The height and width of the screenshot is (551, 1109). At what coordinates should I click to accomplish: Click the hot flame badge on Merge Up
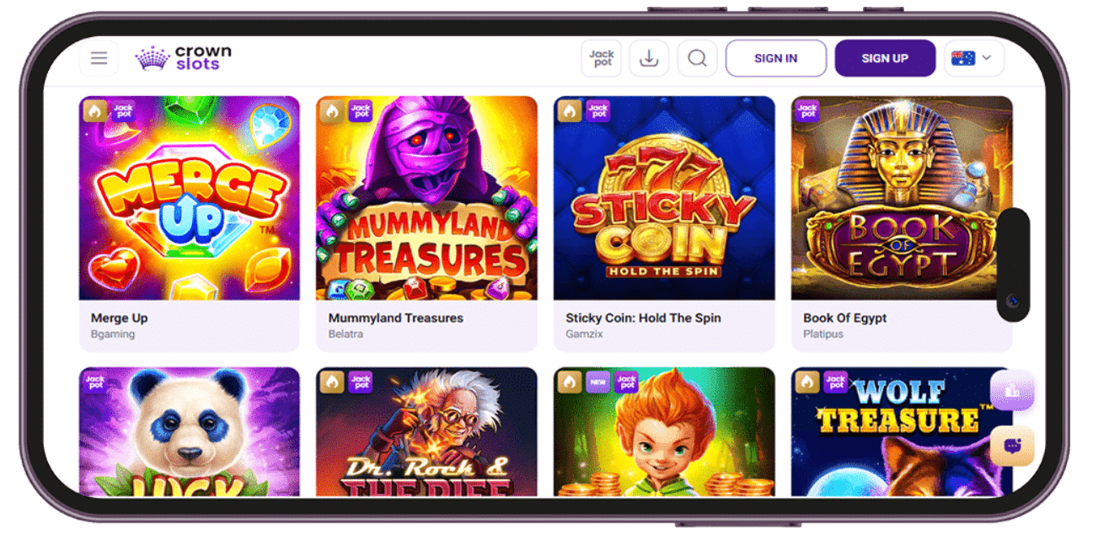click(x=95, y=110)
